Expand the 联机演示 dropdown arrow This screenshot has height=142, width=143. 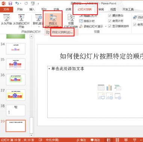[x=39, y=27]
